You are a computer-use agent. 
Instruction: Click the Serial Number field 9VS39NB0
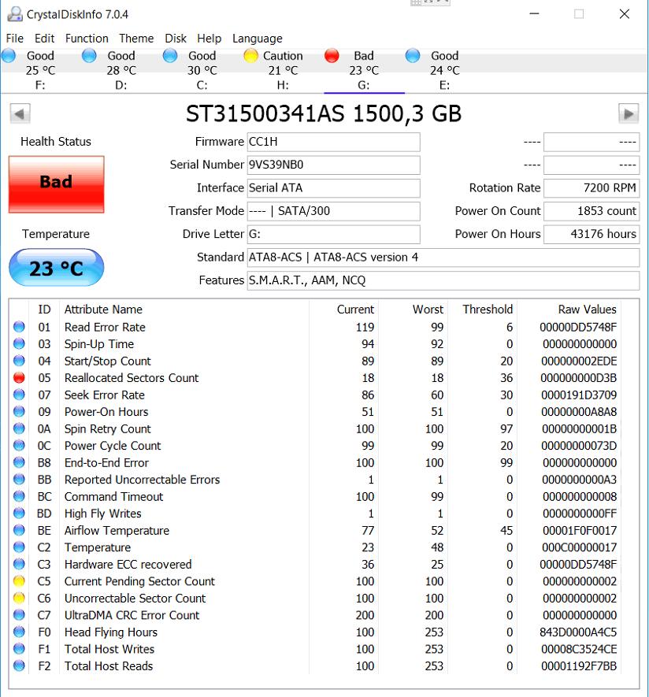[x=333, y=165]
